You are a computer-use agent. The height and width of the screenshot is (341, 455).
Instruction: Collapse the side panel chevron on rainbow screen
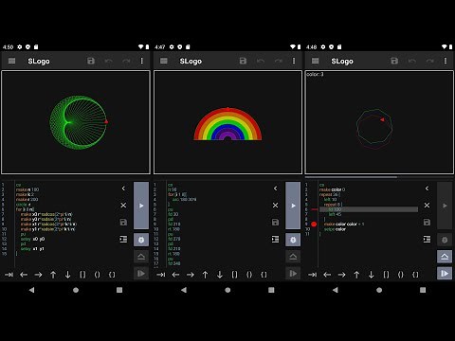tap(276, 188)
